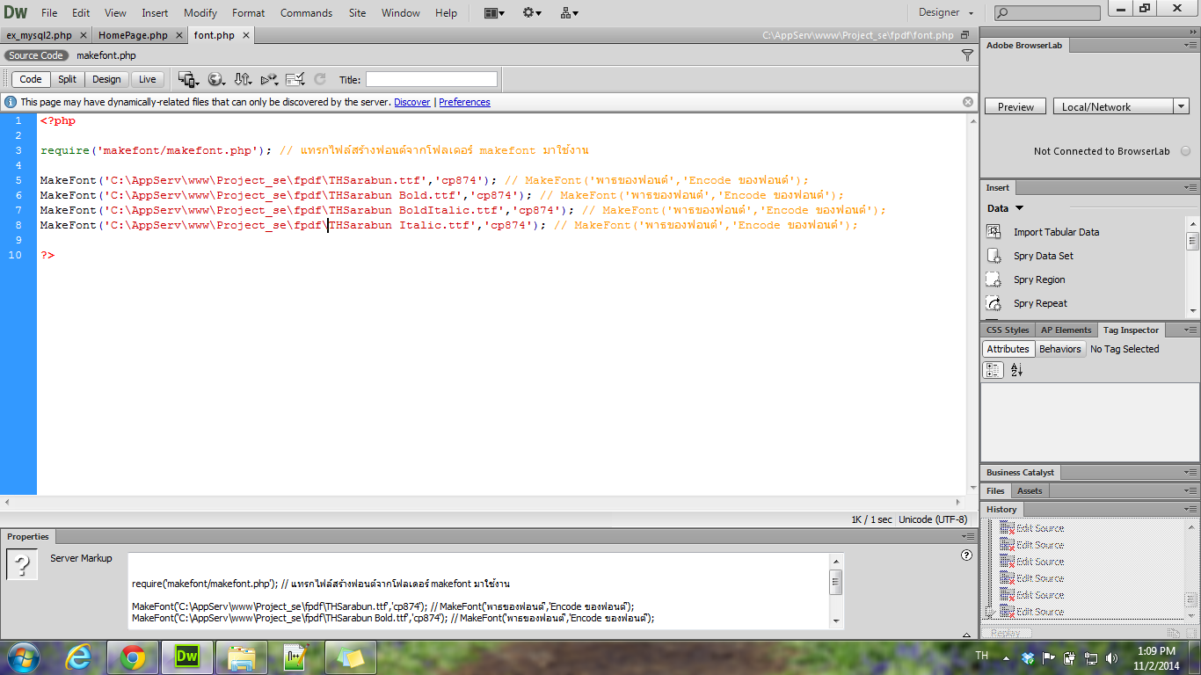Click the Preview in browser globe icon

(215, 79)
